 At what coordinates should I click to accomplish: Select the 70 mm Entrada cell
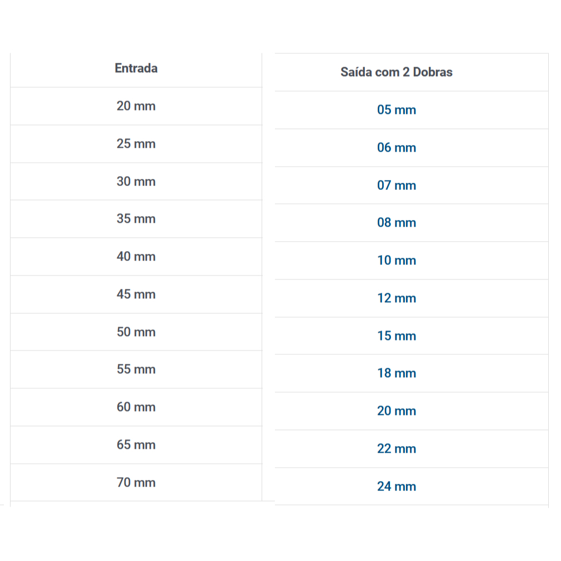click(136, 483)
